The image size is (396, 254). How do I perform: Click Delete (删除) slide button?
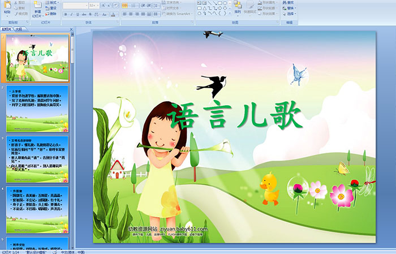tap(51, 14)
